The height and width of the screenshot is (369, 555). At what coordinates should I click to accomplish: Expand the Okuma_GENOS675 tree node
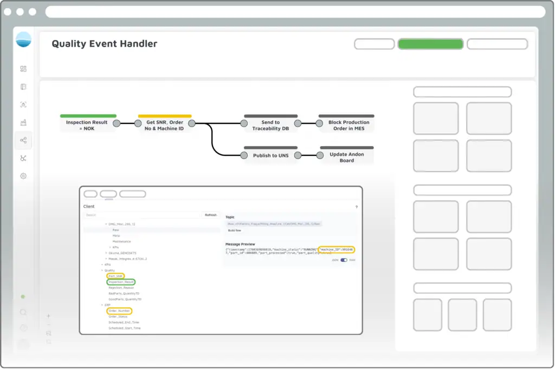(x=106, y=253)
